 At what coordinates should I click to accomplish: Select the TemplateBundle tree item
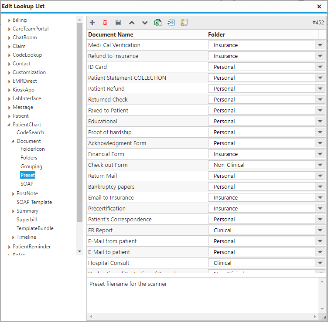(x=35, y=228)
